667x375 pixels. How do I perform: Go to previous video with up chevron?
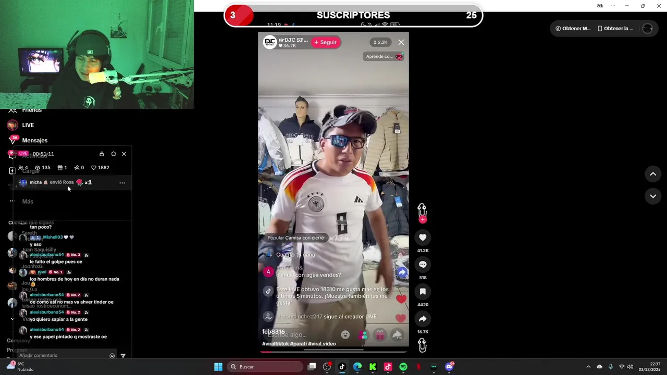653,174
